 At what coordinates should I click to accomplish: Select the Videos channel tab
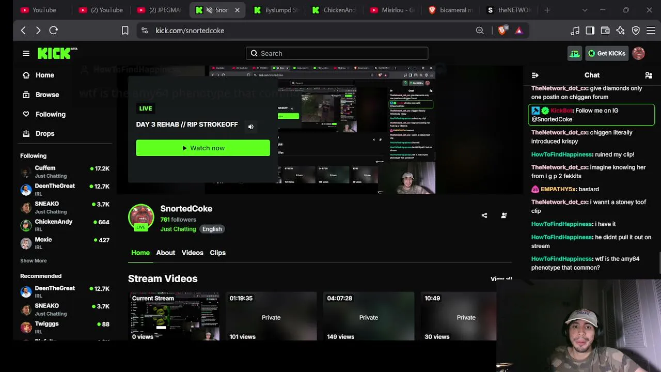192,253
